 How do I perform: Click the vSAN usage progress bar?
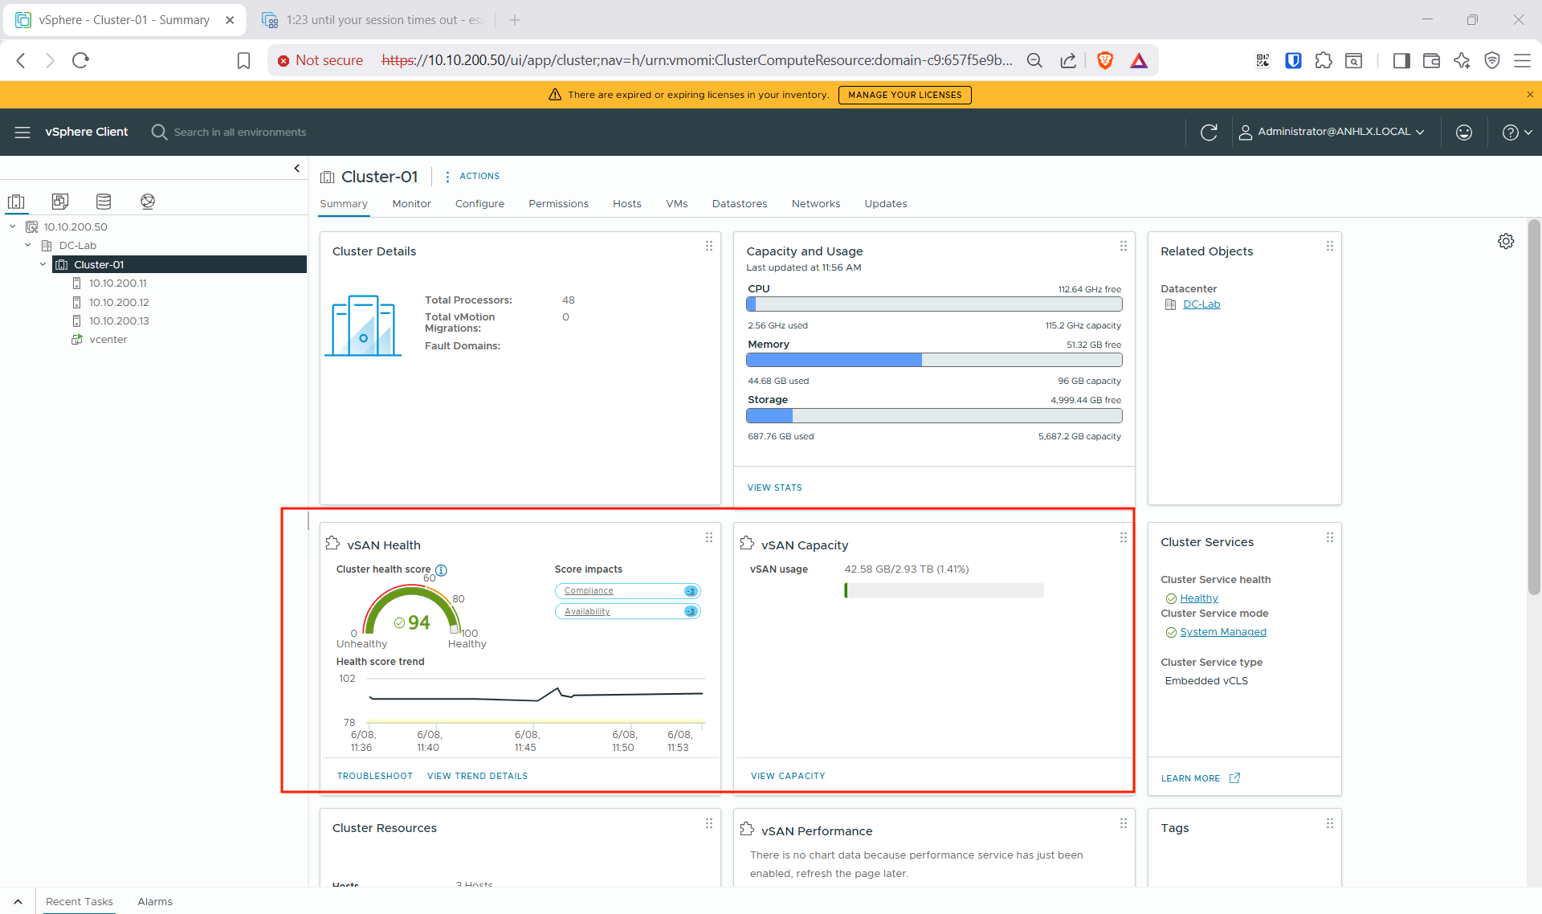tap(944, 590)
